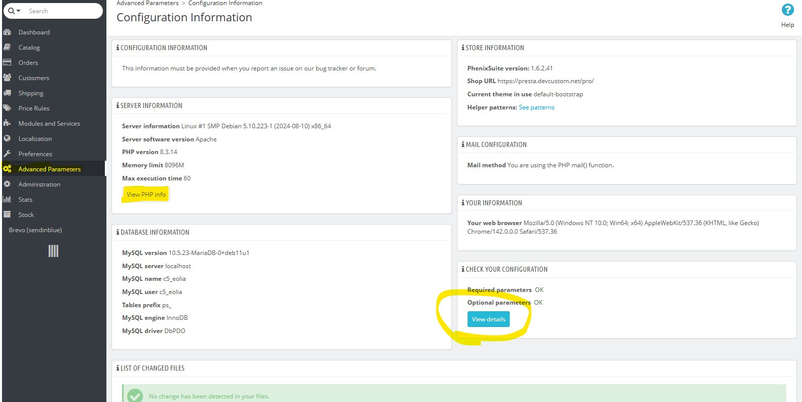Click the Dashboard gauge icon in sidebar
802x402 pixels.
click(x=7, y=32)
